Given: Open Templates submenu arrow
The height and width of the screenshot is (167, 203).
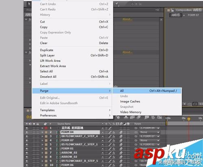Looking at the screenshot, I should (110, 110).
